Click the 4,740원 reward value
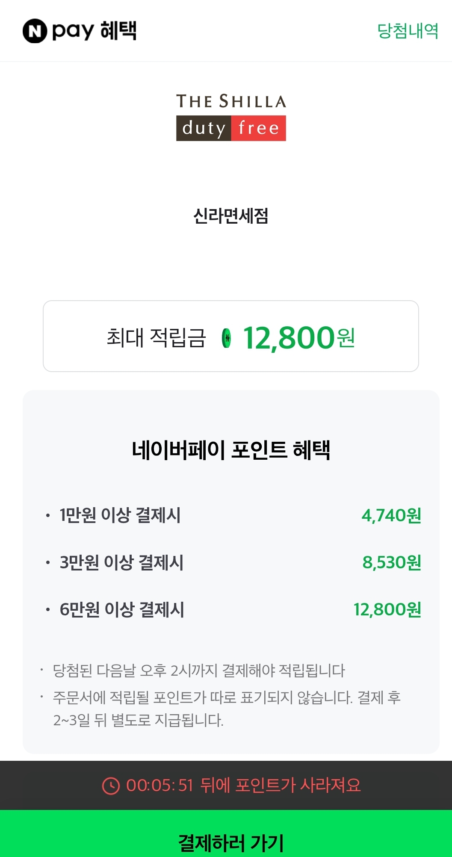Screen dimensions: 452x857 click(391, 515)
